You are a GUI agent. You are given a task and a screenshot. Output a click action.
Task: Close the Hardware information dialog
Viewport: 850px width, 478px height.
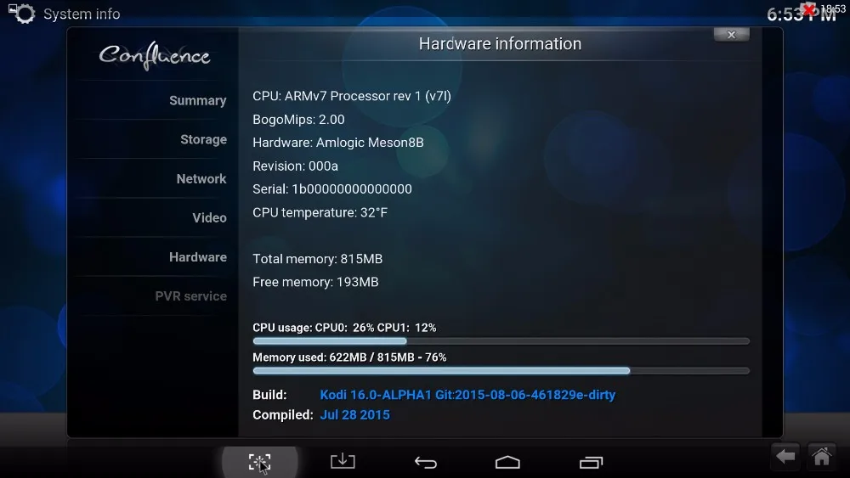(731, 35)
